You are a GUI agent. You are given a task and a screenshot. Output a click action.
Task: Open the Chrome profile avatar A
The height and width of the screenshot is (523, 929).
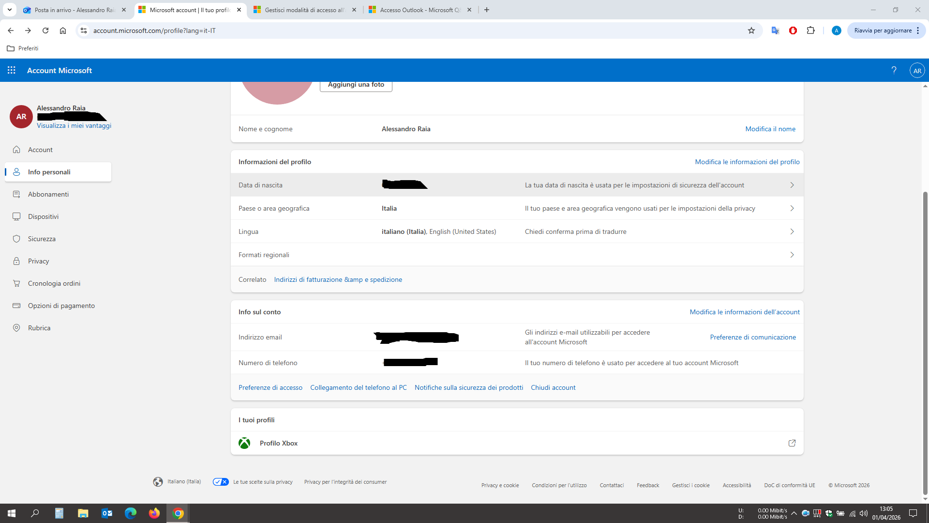(x=836, y=31)
